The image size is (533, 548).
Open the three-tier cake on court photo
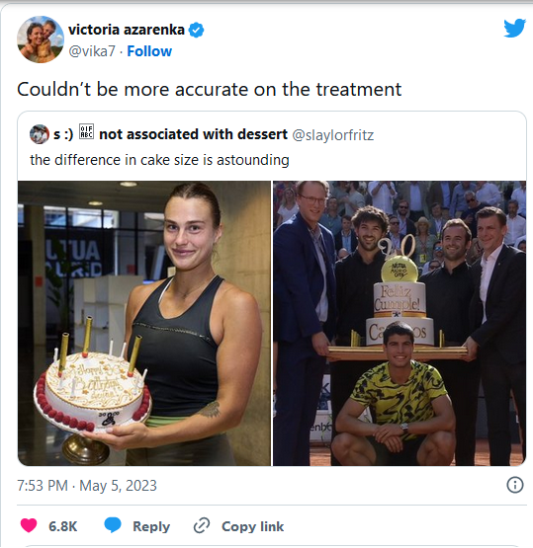pyautogui.click(x=400, y=323)
